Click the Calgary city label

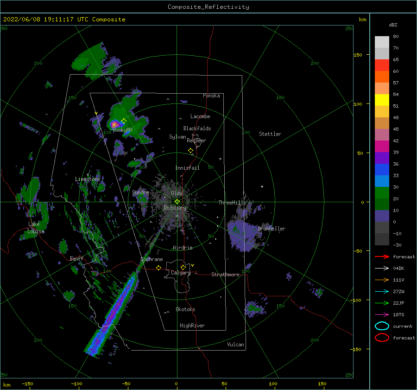(181, 273)
